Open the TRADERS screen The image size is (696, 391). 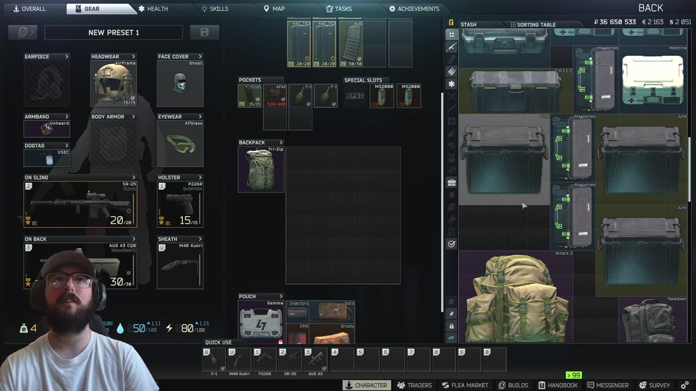pos(415,385)
